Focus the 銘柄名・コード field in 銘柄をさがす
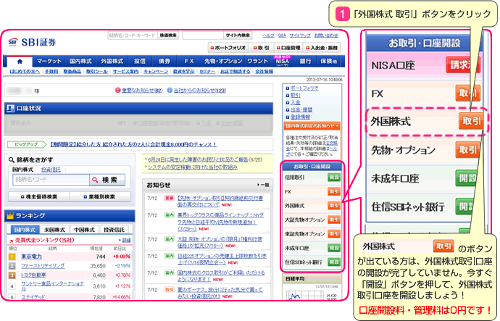 pyautogui.click(x=51, y=180)
